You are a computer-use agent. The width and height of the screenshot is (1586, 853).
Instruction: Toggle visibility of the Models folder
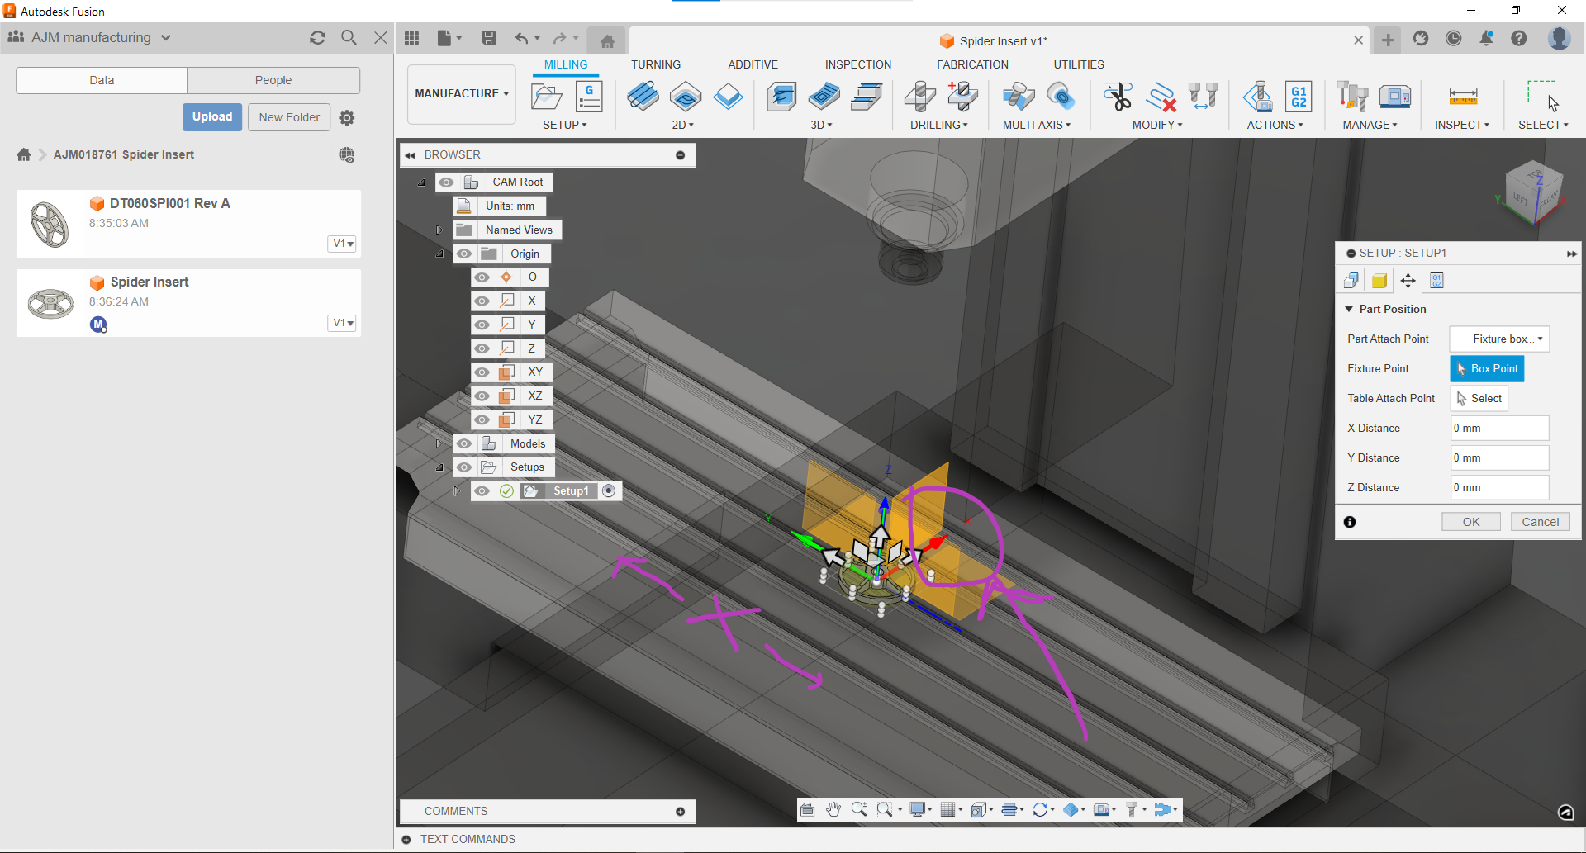[464, 444]
